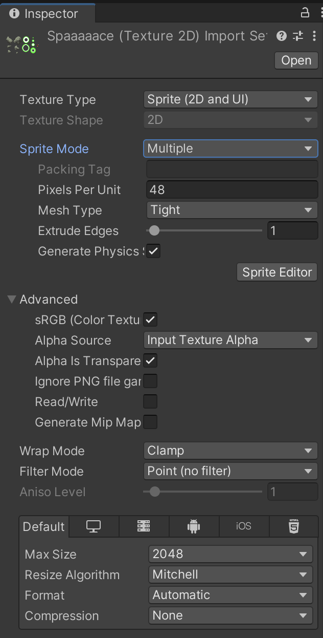Image resolution: width=323 pixels, height=638 pixels.
Task: Toggle Generate Physics Shape checkbox
Action: pos(153,251)
